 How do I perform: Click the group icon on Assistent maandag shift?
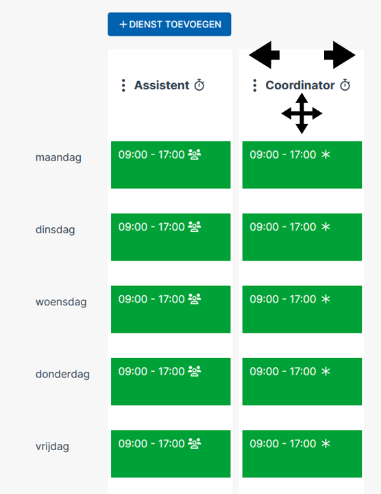coord(195,154)
